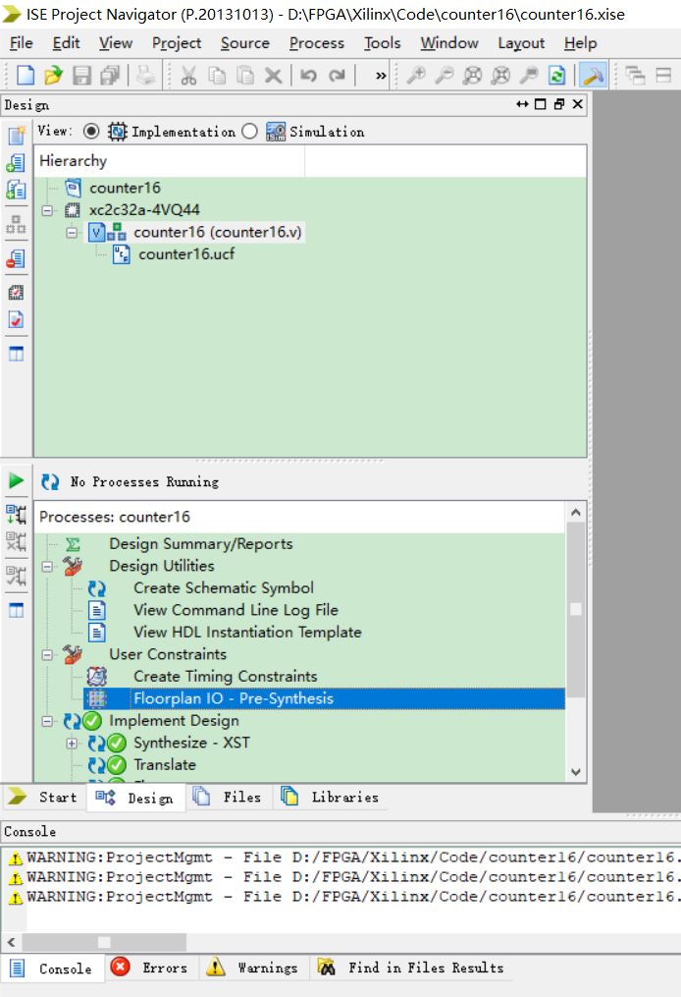Click the Cut scissors icon
681x997 pixels.
pos(188,76)
